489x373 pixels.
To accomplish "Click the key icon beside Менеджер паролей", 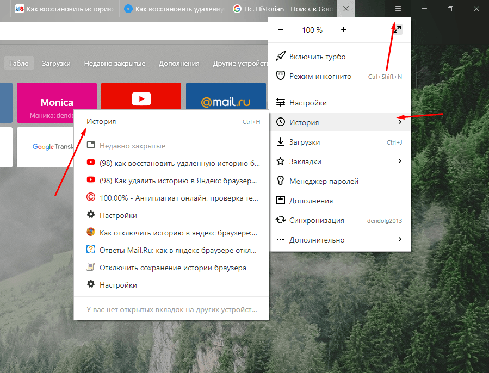I will (280, 181).
